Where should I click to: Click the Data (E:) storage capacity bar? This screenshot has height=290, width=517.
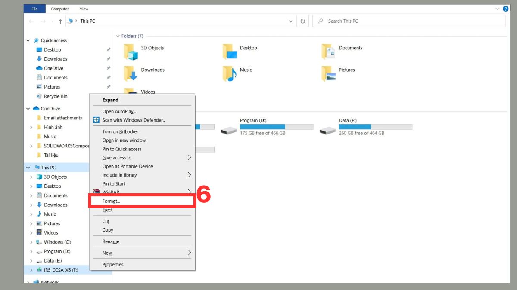(375, 127)
